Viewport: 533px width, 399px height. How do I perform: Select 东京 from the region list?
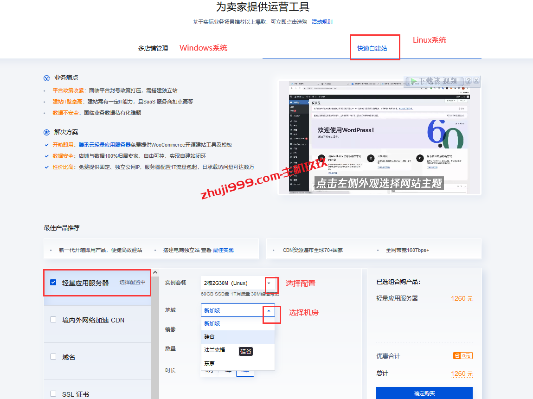[238, 363]
